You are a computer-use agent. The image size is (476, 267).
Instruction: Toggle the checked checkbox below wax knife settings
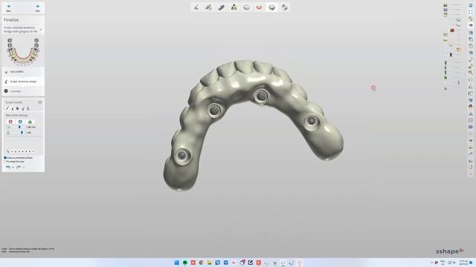(x=5, y=158)
